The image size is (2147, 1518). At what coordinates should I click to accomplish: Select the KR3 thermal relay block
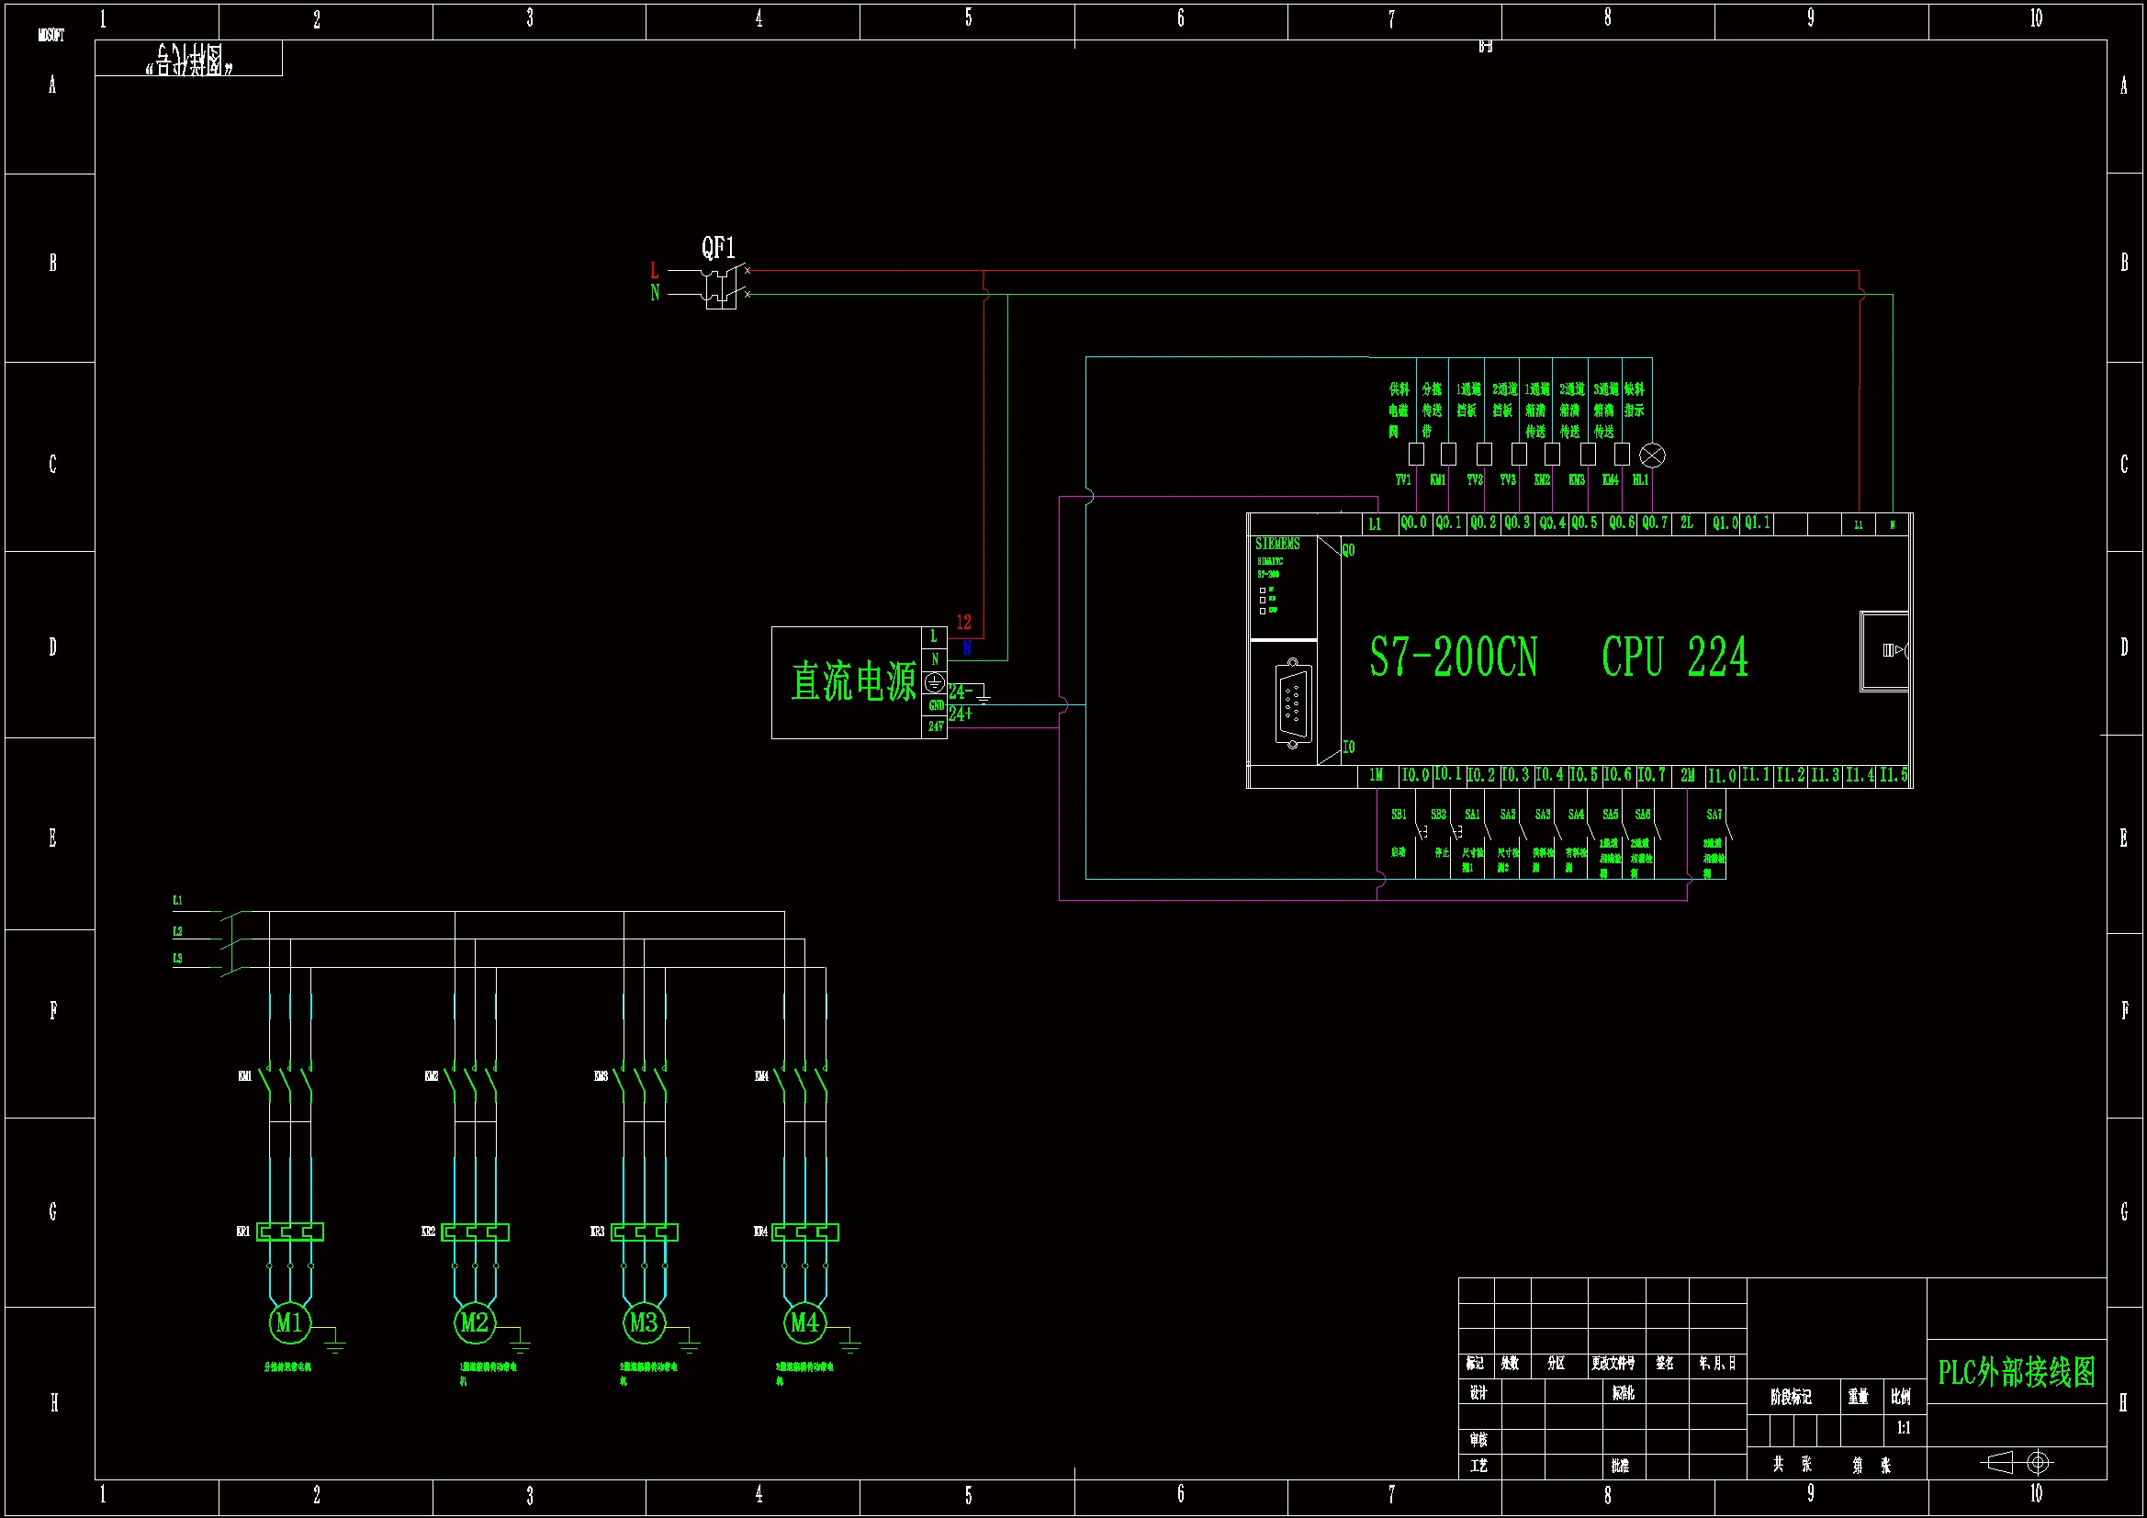coord(645,1231)
